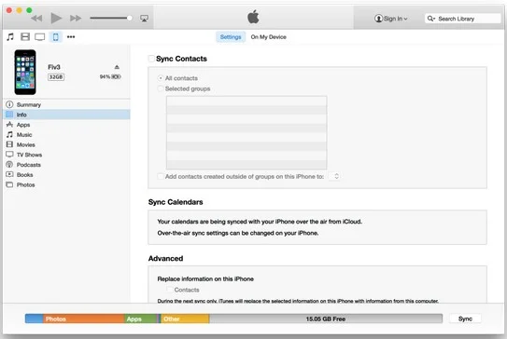
Task: Open TV Shows in the device sidebar
Action: (x=66, y=155)
